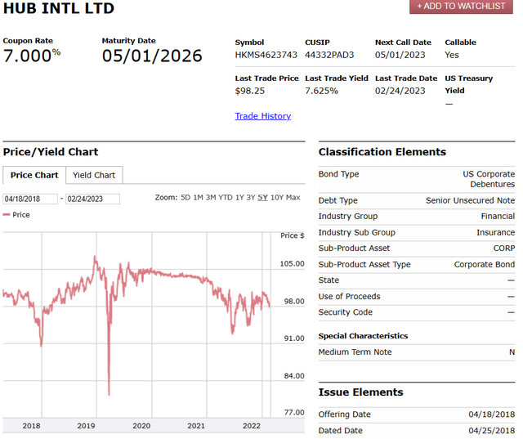
Task: Click the Next Call Date 05/01/2023
Action: 400,55
